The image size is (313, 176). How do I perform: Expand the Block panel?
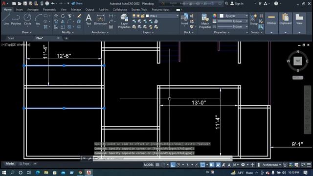(189, 32)
